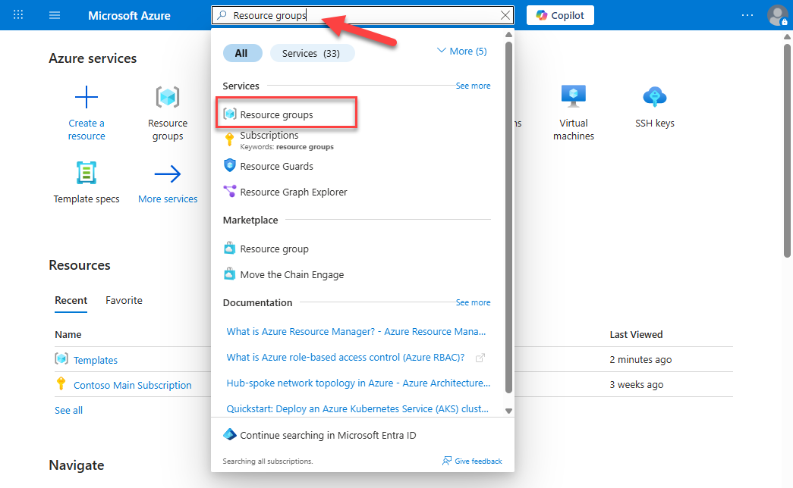Click external link icon beside RBAC doc
This screenshot has height=488, width=793.
point(480,358)
